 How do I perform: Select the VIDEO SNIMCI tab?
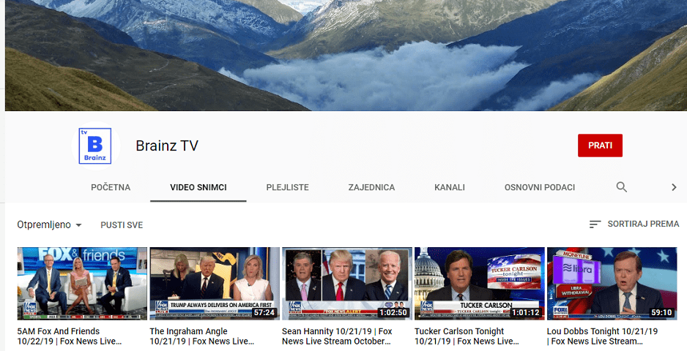tap(198, 187)
